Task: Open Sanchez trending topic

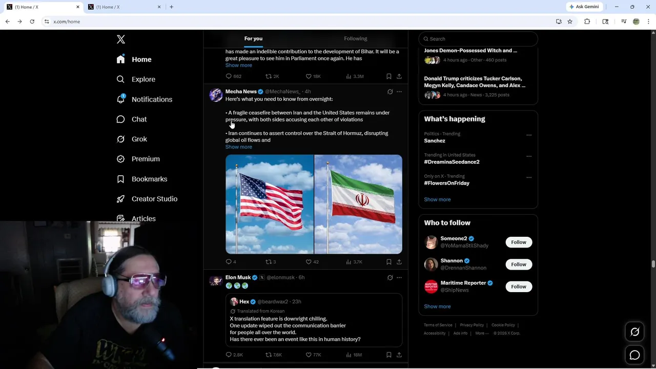Action: (x=435, y=141)
